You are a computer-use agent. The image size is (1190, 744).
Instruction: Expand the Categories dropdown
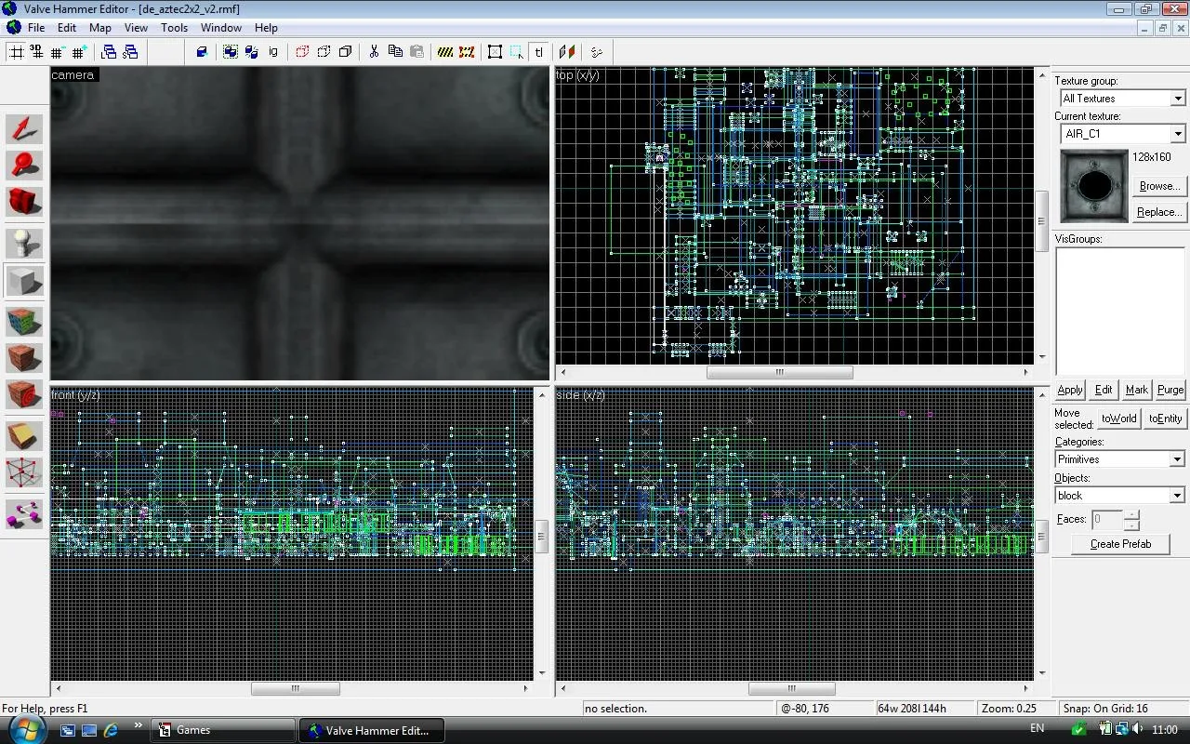[1176, 459]
